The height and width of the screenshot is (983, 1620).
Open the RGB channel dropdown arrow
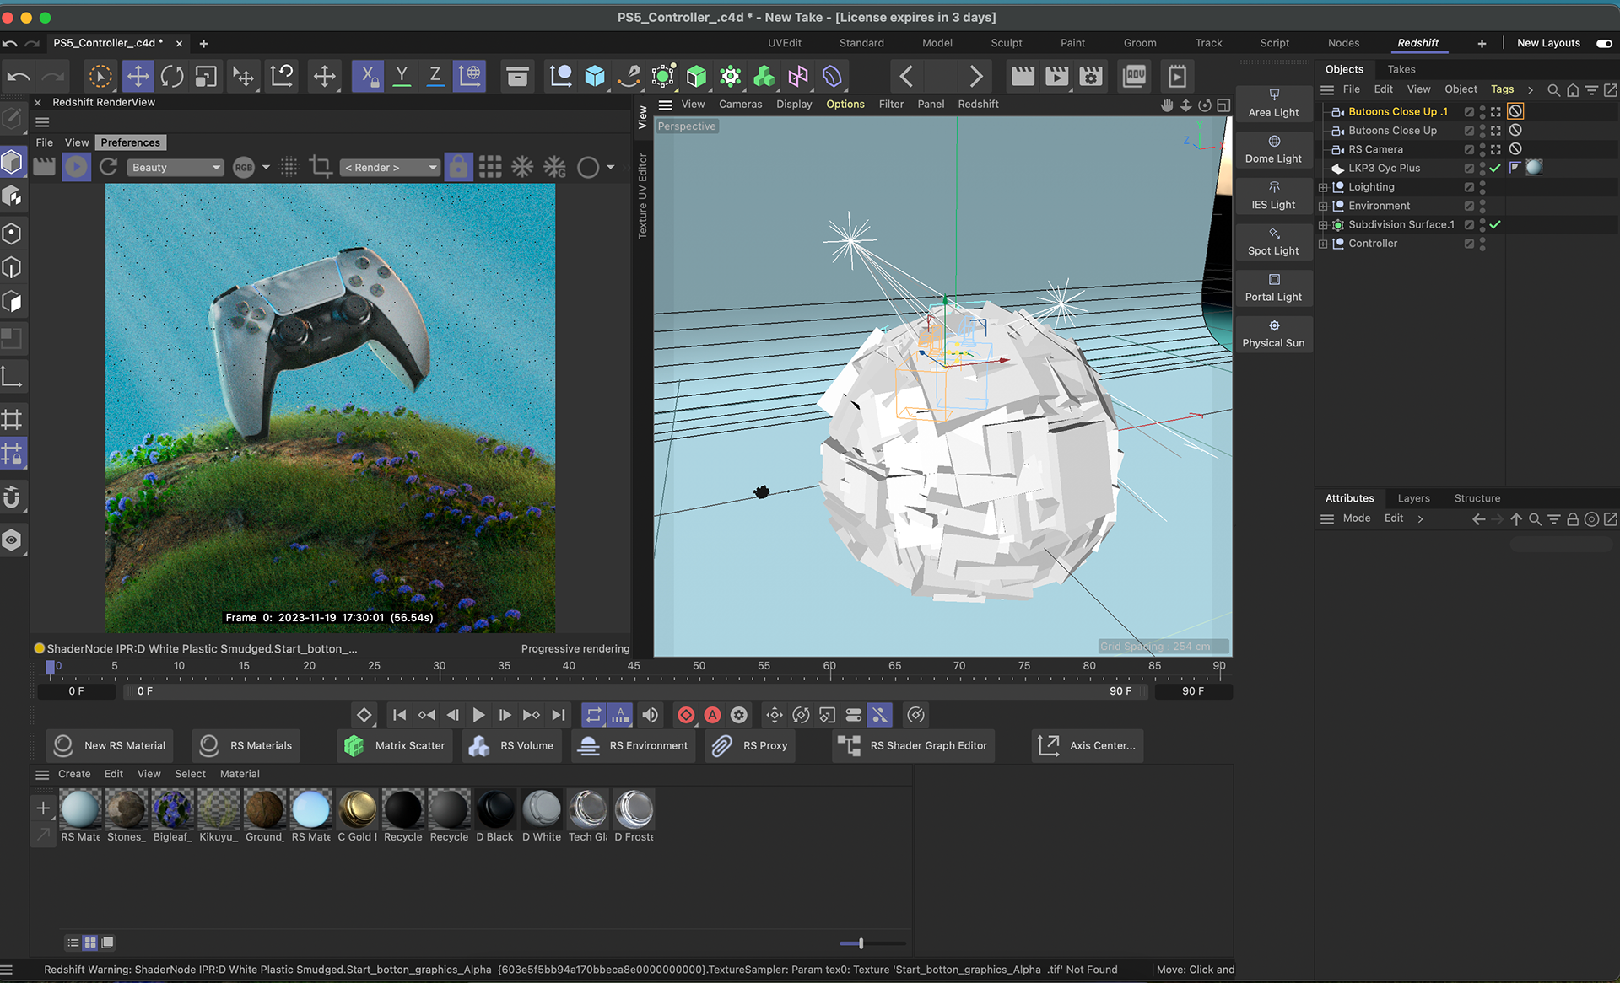(267, 167)
